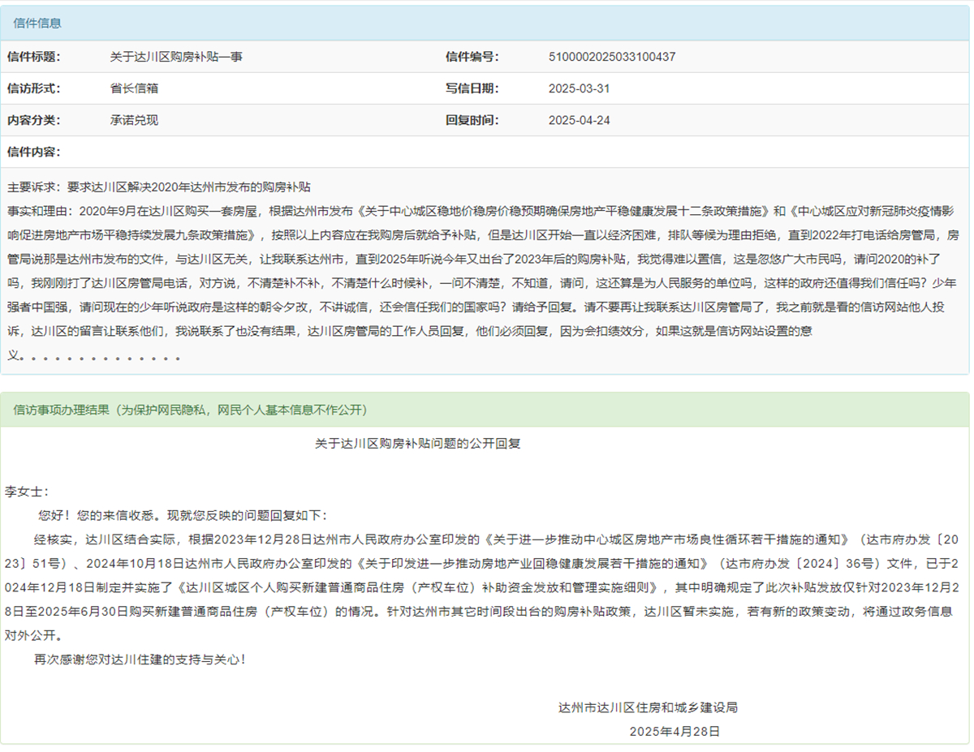The height and width of the screenshot is (752, 974).
Task: Select the 回复时间 label
Action: 472,120
